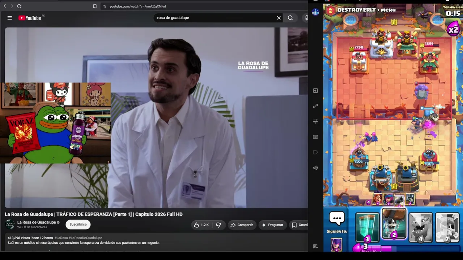Viewport: 463px width, 260px height.
Task: Click the armored knight teammate card icon
Action: pos(410,199)
